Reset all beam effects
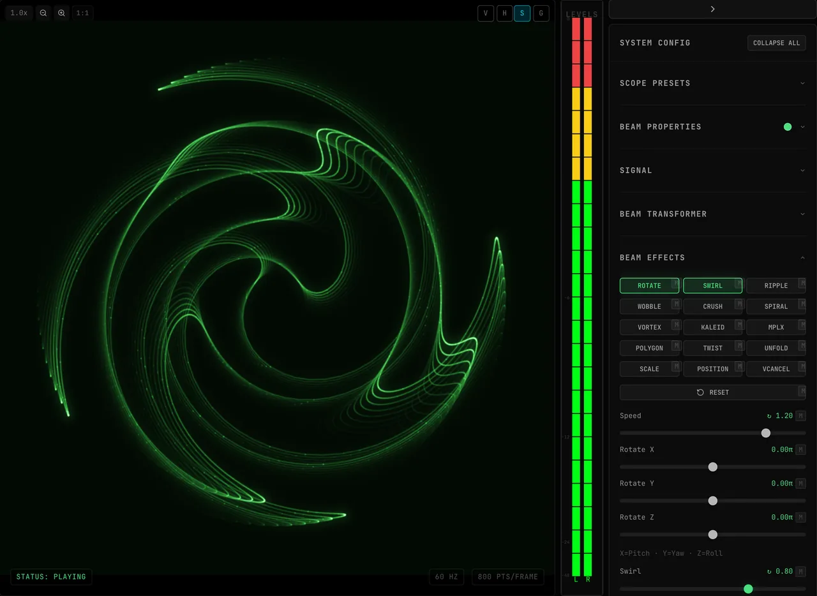Viewport: 817px width, 596px height. pos(712,392)
